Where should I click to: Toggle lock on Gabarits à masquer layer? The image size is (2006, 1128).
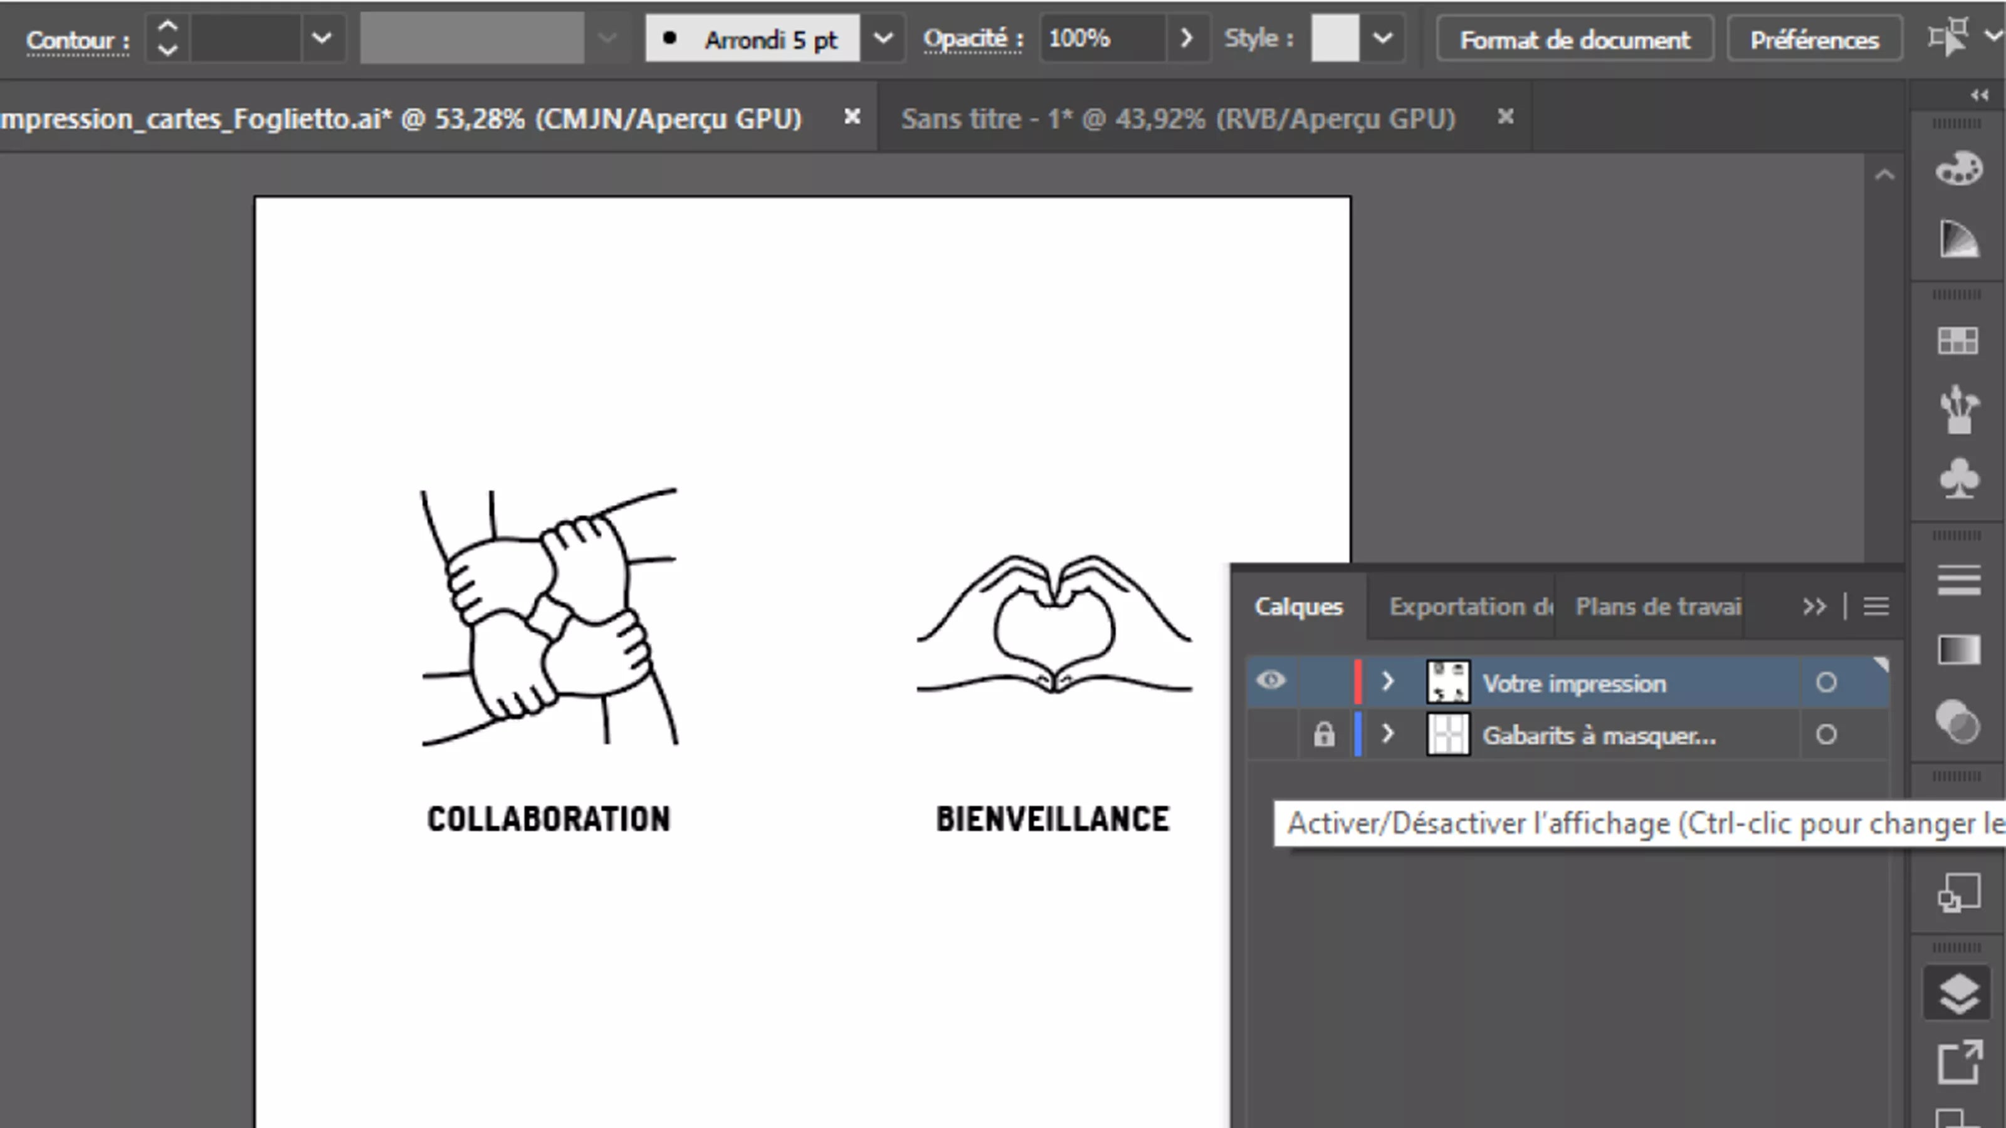point(1321,734)
